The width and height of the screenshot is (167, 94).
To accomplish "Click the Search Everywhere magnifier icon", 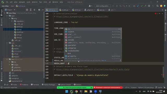I will click(157, 6).
